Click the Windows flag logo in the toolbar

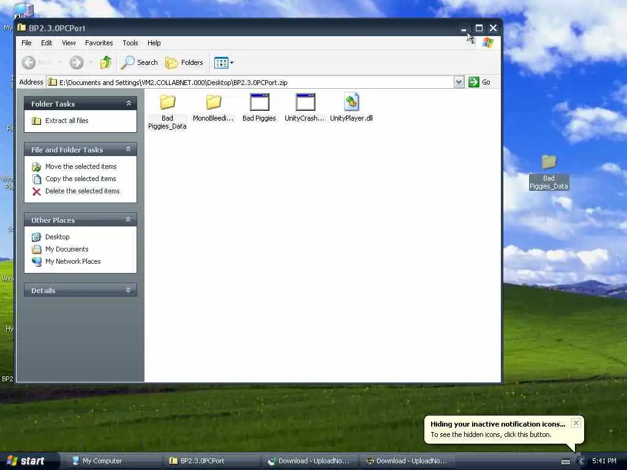click(487, 43)
